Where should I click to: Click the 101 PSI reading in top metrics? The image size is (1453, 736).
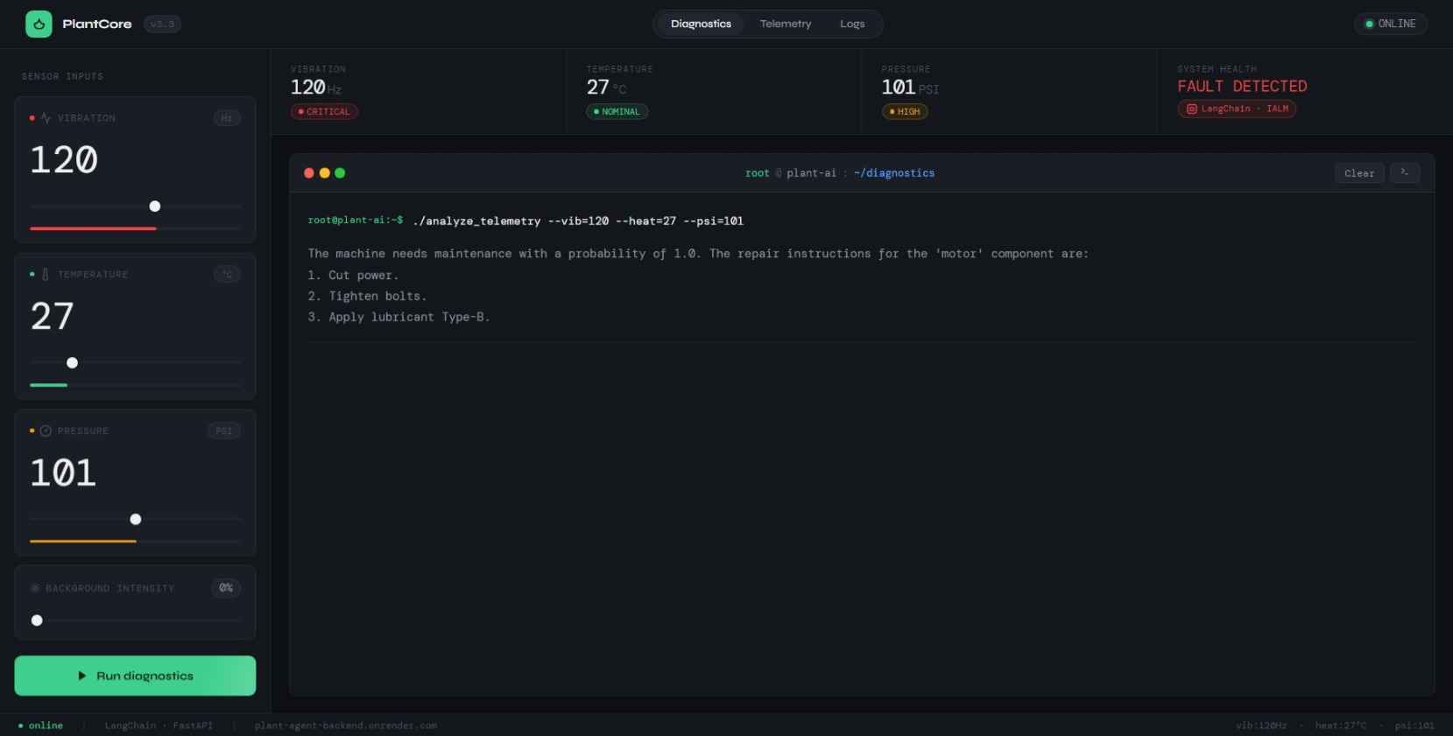(910, 88)
